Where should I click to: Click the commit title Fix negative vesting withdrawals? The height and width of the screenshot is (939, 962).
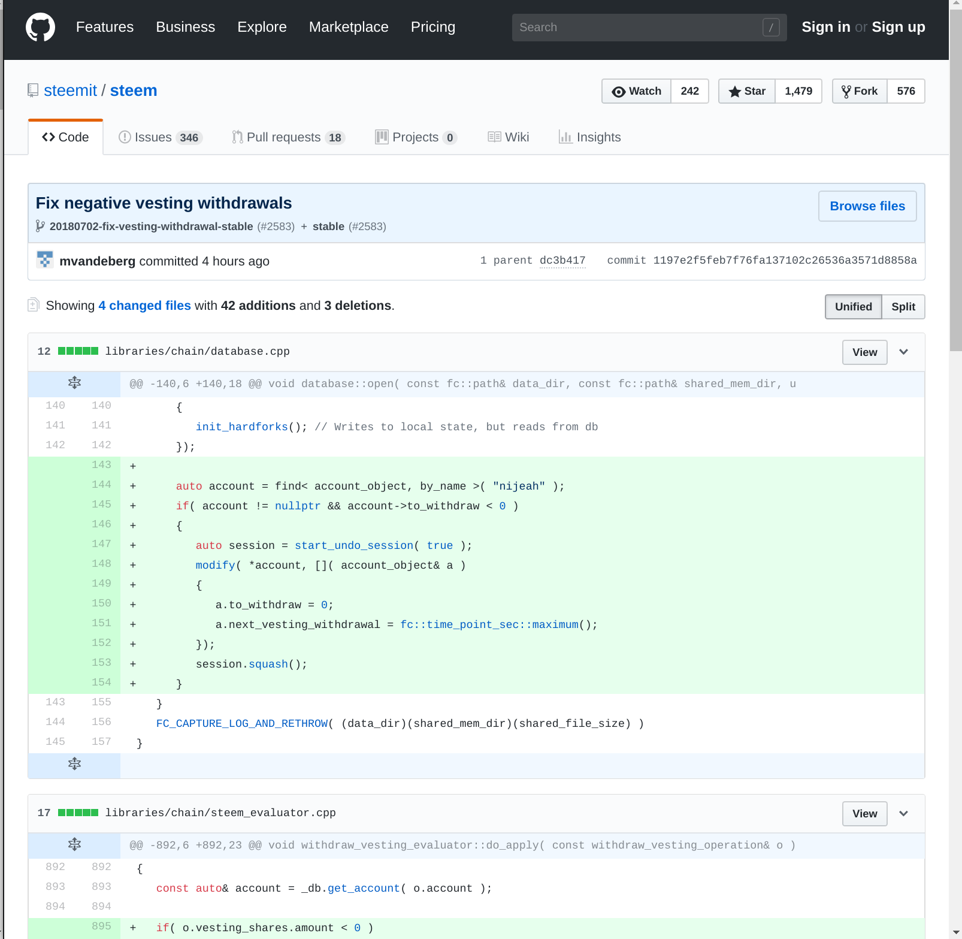point(164,203)
